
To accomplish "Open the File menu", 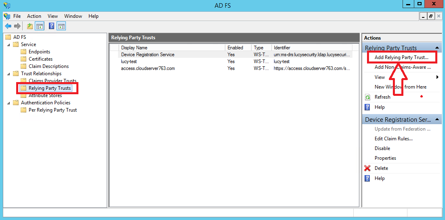I will [17, 16].
